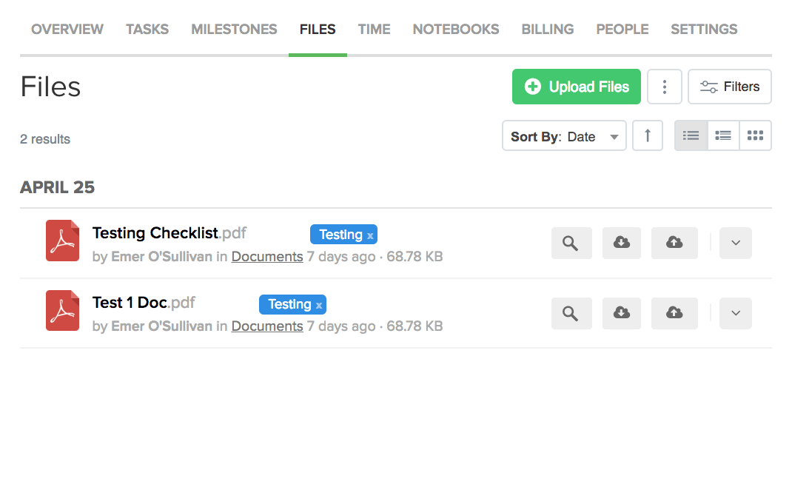Screen dimensions: 792x487
Task: Keep standard list view enabled
Action: pyautogui.click(x=691, y=135)
